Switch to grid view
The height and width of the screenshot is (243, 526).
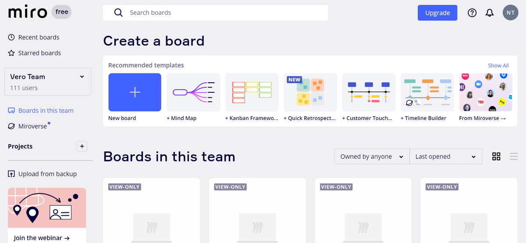tap(496, 156)
